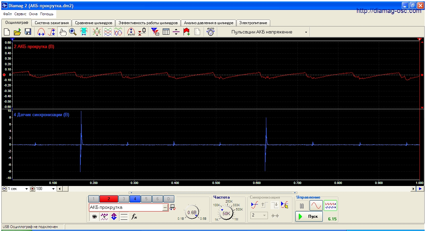Screen dimensions: 426x231
Task: Open the sync channel dropdown showing 2
Action: coord(259,215)
